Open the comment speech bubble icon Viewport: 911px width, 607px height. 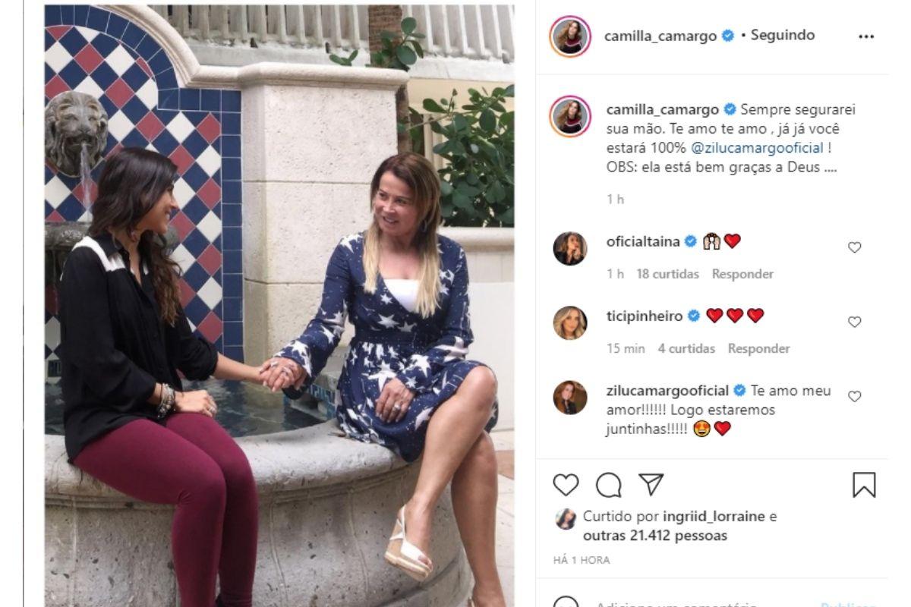coord(608,485)
